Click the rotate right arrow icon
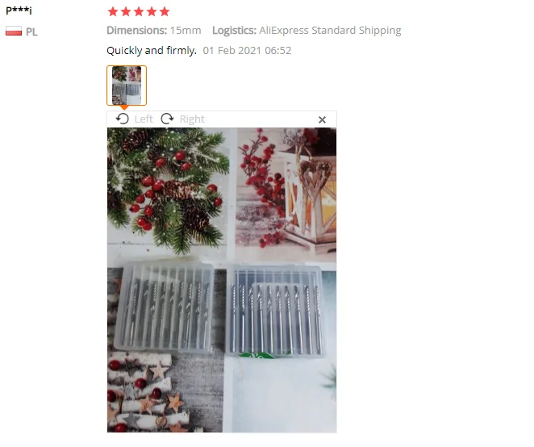Image resolution: width=534 pixels, height=447 pixels. (x=167, y=119)
